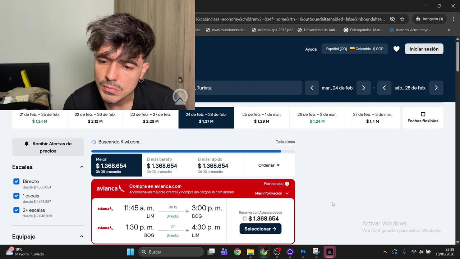Open the Universidad de Anti... bookmark
This screenshot has height=259, width=460.
(318, 30)
